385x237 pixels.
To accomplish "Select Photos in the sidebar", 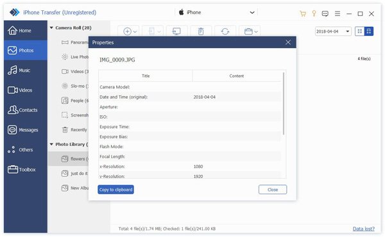I will [x=26, y=50].
